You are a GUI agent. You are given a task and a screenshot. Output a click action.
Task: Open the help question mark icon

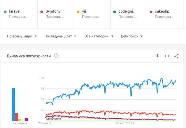coord(56,56)
